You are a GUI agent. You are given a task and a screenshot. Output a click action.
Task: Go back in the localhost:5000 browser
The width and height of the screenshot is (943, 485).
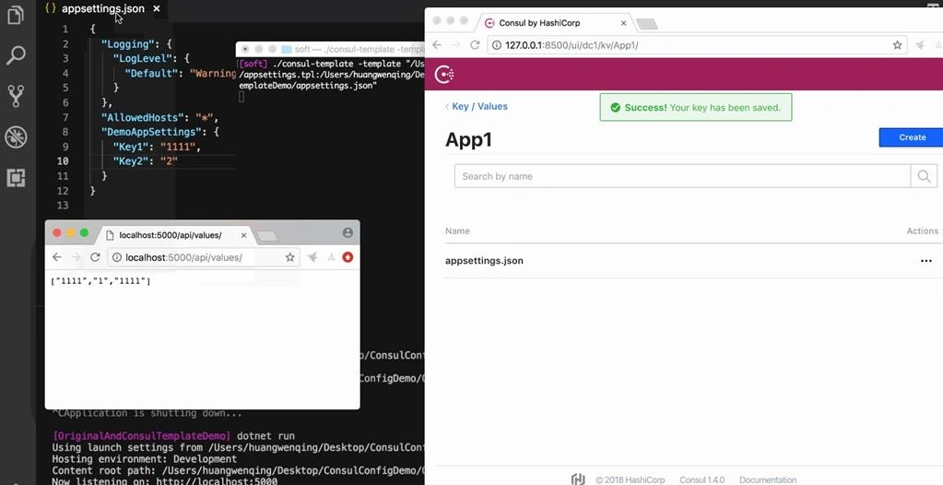[x=56, y=257]
